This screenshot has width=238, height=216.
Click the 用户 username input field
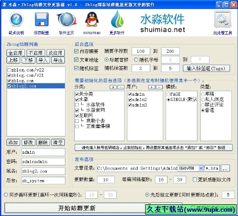click(x=43, y=152)
